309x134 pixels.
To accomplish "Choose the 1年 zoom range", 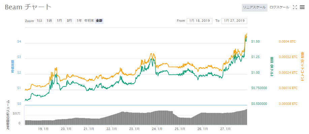I will 79,21.
